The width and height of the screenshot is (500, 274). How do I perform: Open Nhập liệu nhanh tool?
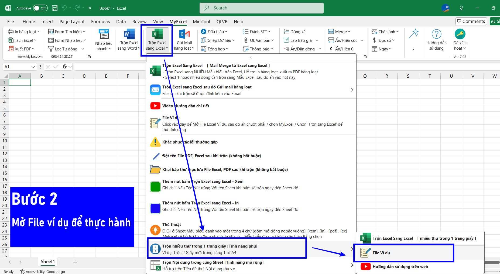tap(104, 35)
